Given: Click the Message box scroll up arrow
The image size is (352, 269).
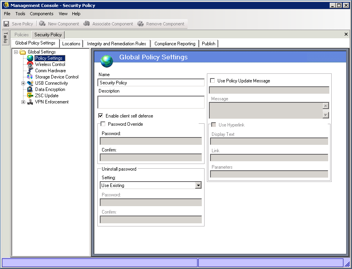Looking at the screenshot, I should tap(325, 105).
